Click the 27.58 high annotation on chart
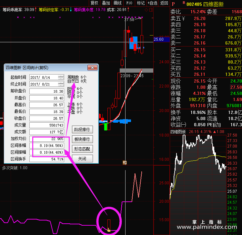Screen dimensions: 242x235 point(129,20)
